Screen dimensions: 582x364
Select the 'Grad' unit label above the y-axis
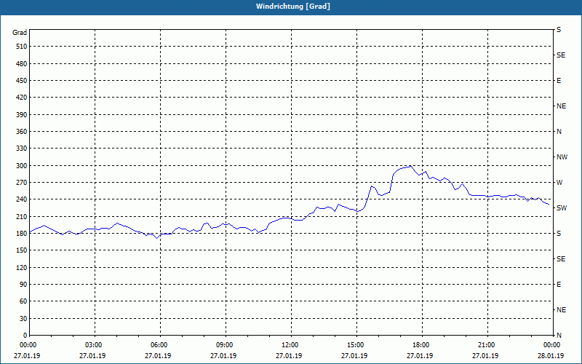coord(20,33)
